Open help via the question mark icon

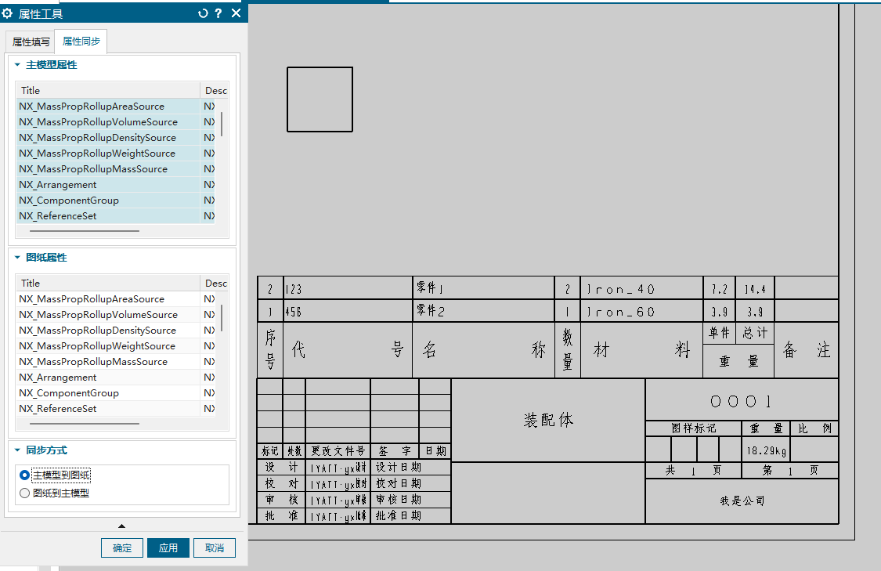tap(217, 13)
